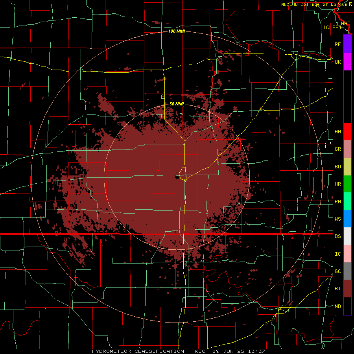Image resolution: width=354 pixels, height=354 pixels.
Task: Click the HA red legend swatch
Action: (x=347, y=131)
